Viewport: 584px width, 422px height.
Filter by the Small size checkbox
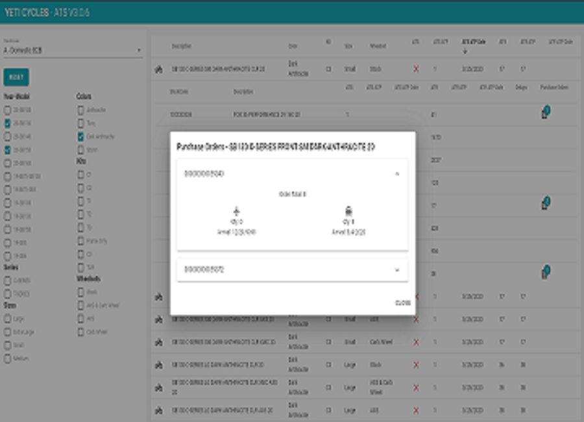(x=7, y=345)
